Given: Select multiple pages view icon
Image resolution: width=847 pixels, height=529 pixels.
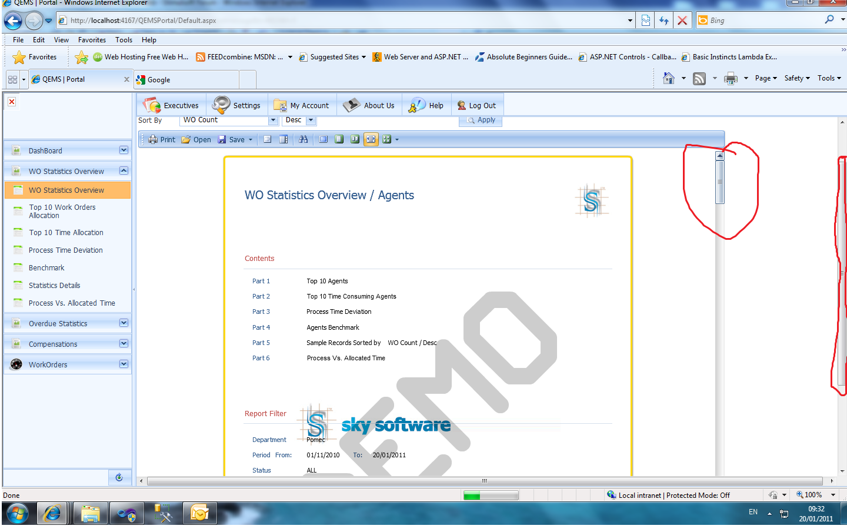Looking at the screenshot, I should click(386, 139).
